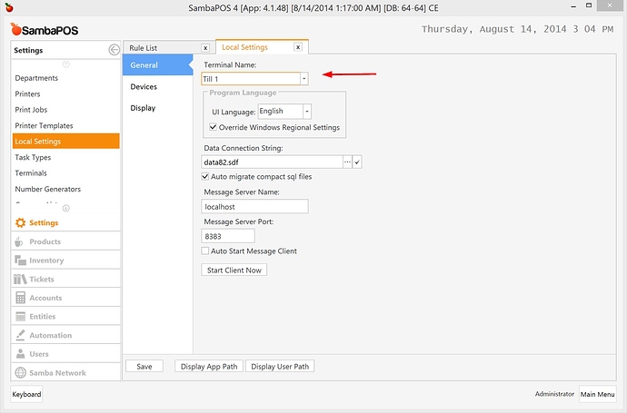
Task: Enable Auto Start Message Client
Action: tap(205, 251)
